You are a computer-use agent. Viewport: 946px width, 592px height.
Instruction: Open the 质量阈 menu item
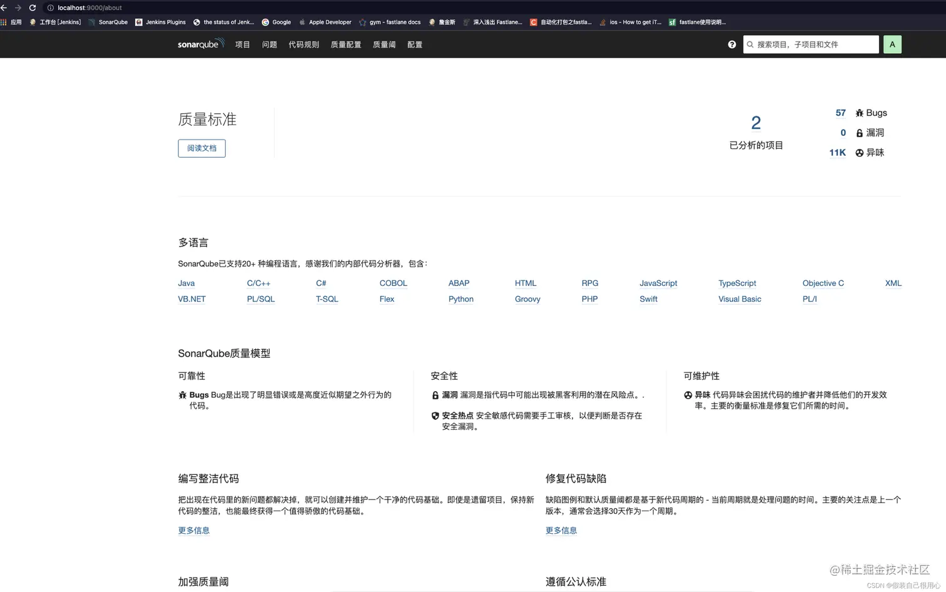[x=384, y=44]
